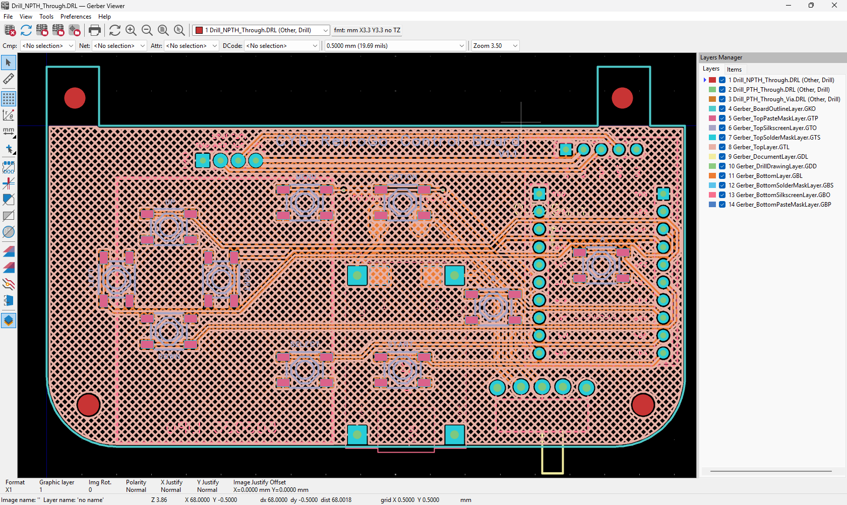Select the Measure ruler tool
The width and height of the screenshot is (847, 505).
point(9,79)
